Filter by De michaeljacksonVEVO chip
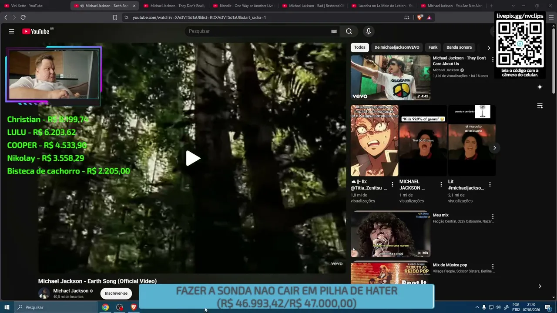Screen dimensions: 557x313 click(397, 47)
